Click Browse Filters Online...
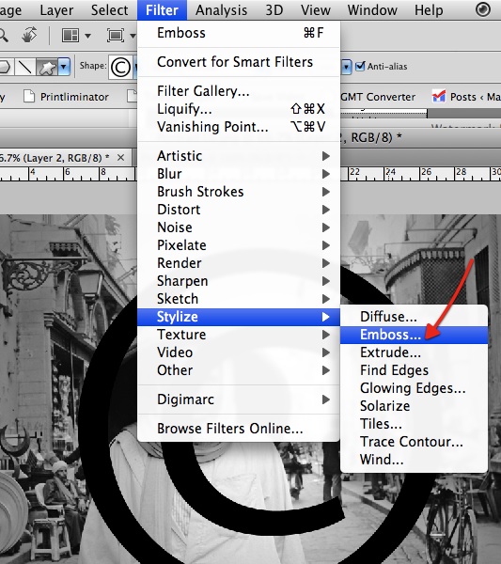Viewport: 501px width, 564px height. pos(239,429)
